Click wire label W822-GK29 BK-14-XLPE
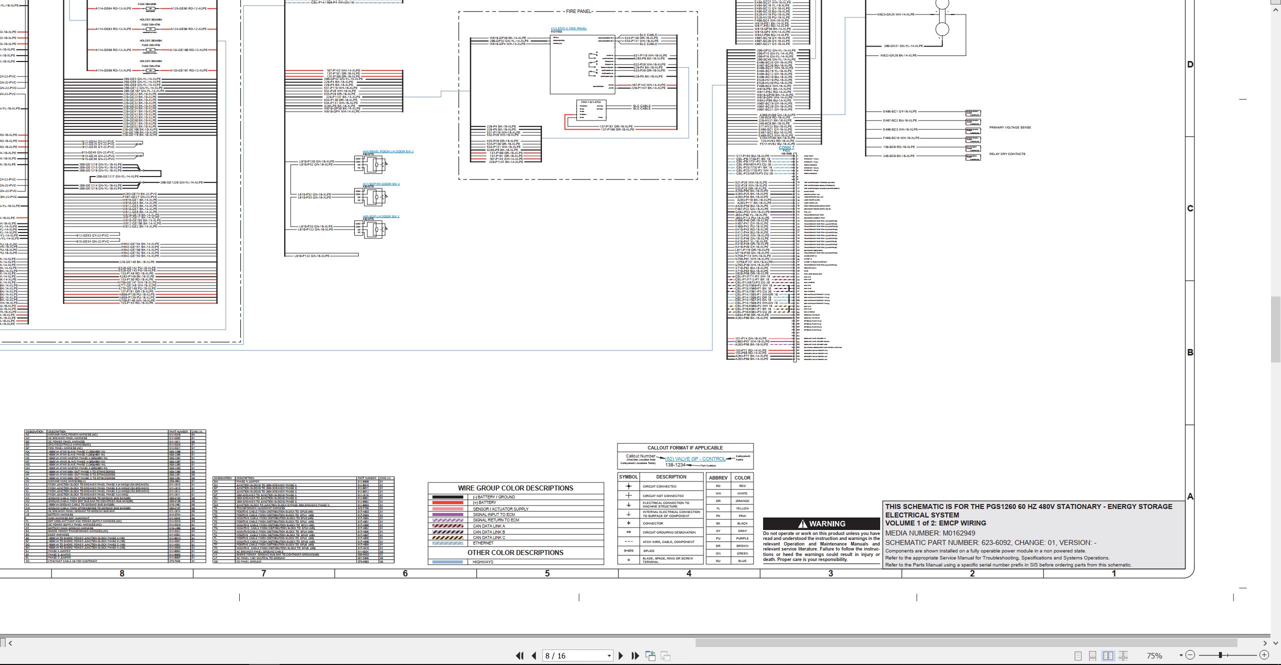The image size is (1281, 665). tap(899, 55)
